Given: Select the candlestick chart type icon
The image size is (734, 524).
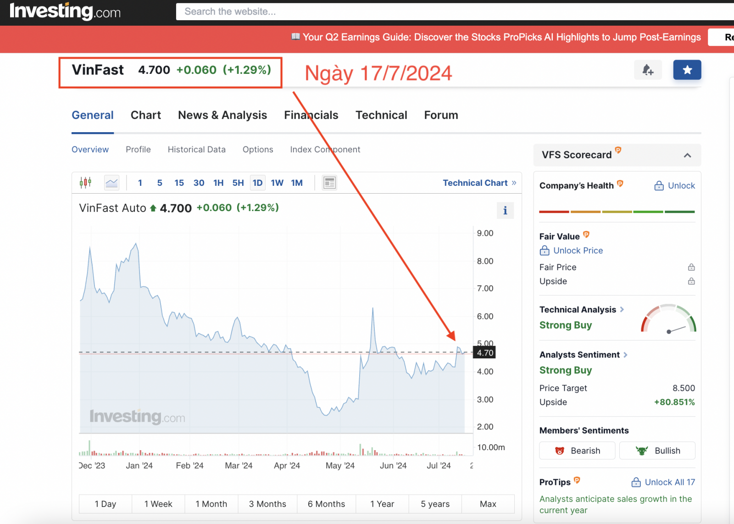Looking at the screenshot, I should (x=85, y=183).
